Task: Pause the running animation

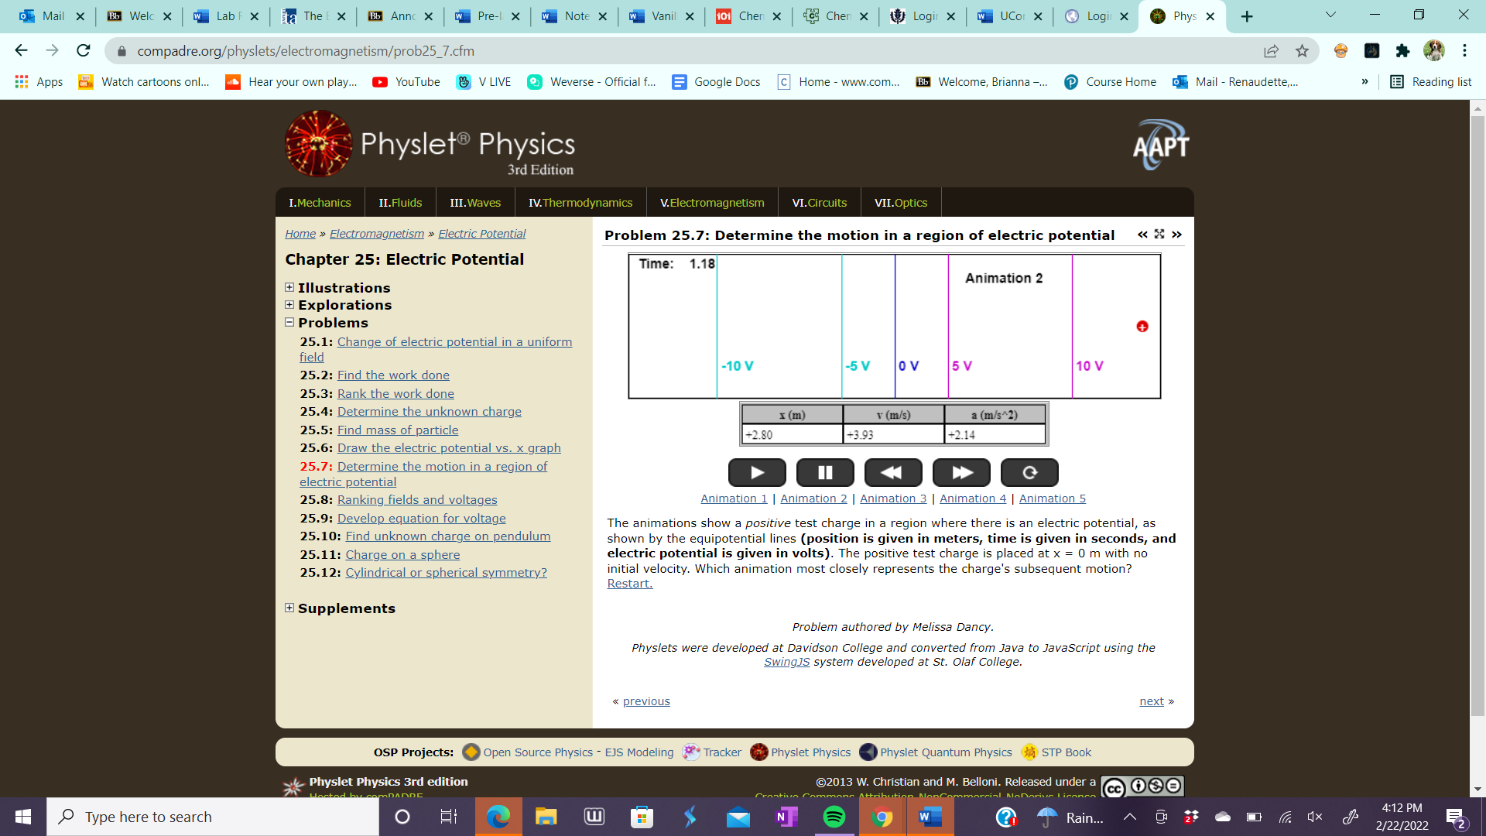Action: point(825,472)
